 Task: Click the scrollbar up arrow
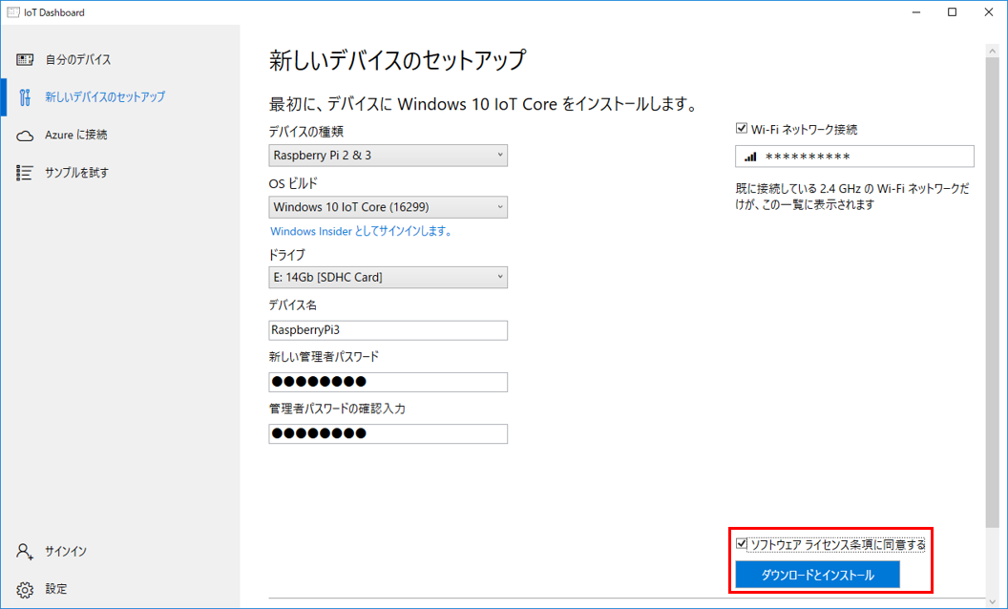[x=992, y=49]
